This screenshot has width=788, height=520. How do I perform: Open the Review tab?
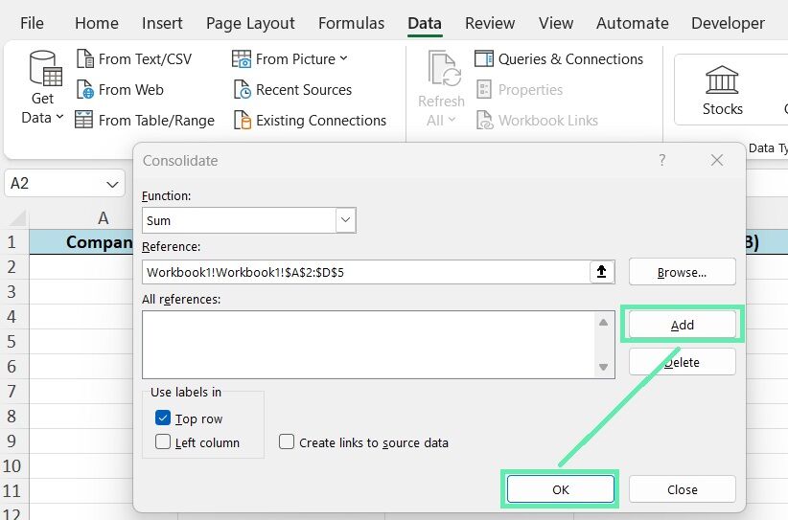point(490,23)
